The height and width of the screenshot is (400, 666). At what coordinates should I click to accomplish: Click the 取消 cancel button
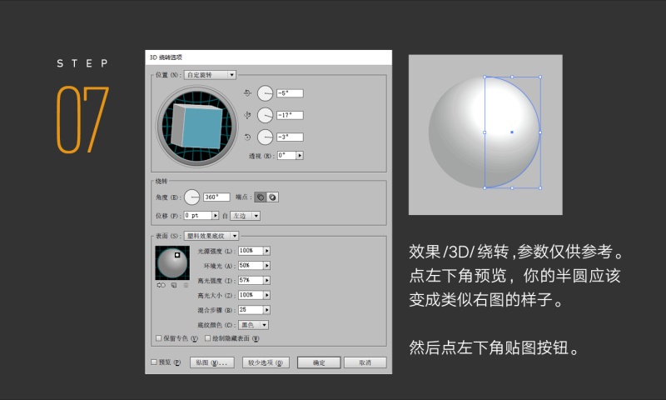365,362
